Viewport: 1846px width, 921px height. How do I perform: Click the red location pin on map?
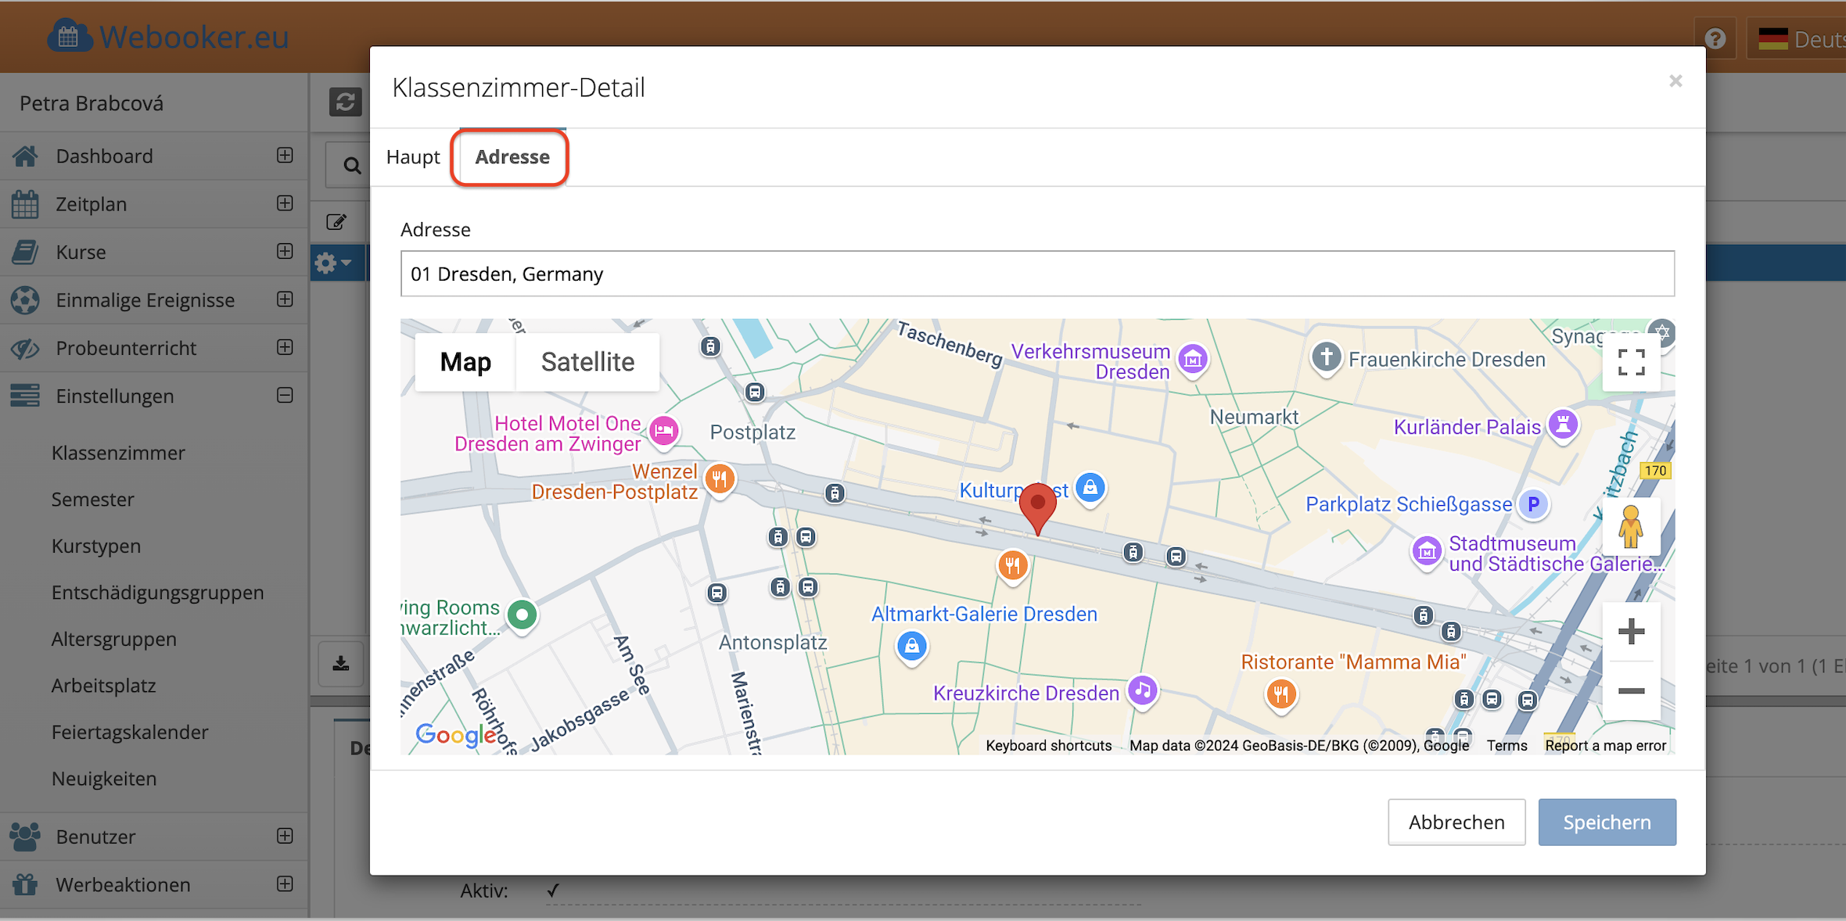(x=1038, y=506)
